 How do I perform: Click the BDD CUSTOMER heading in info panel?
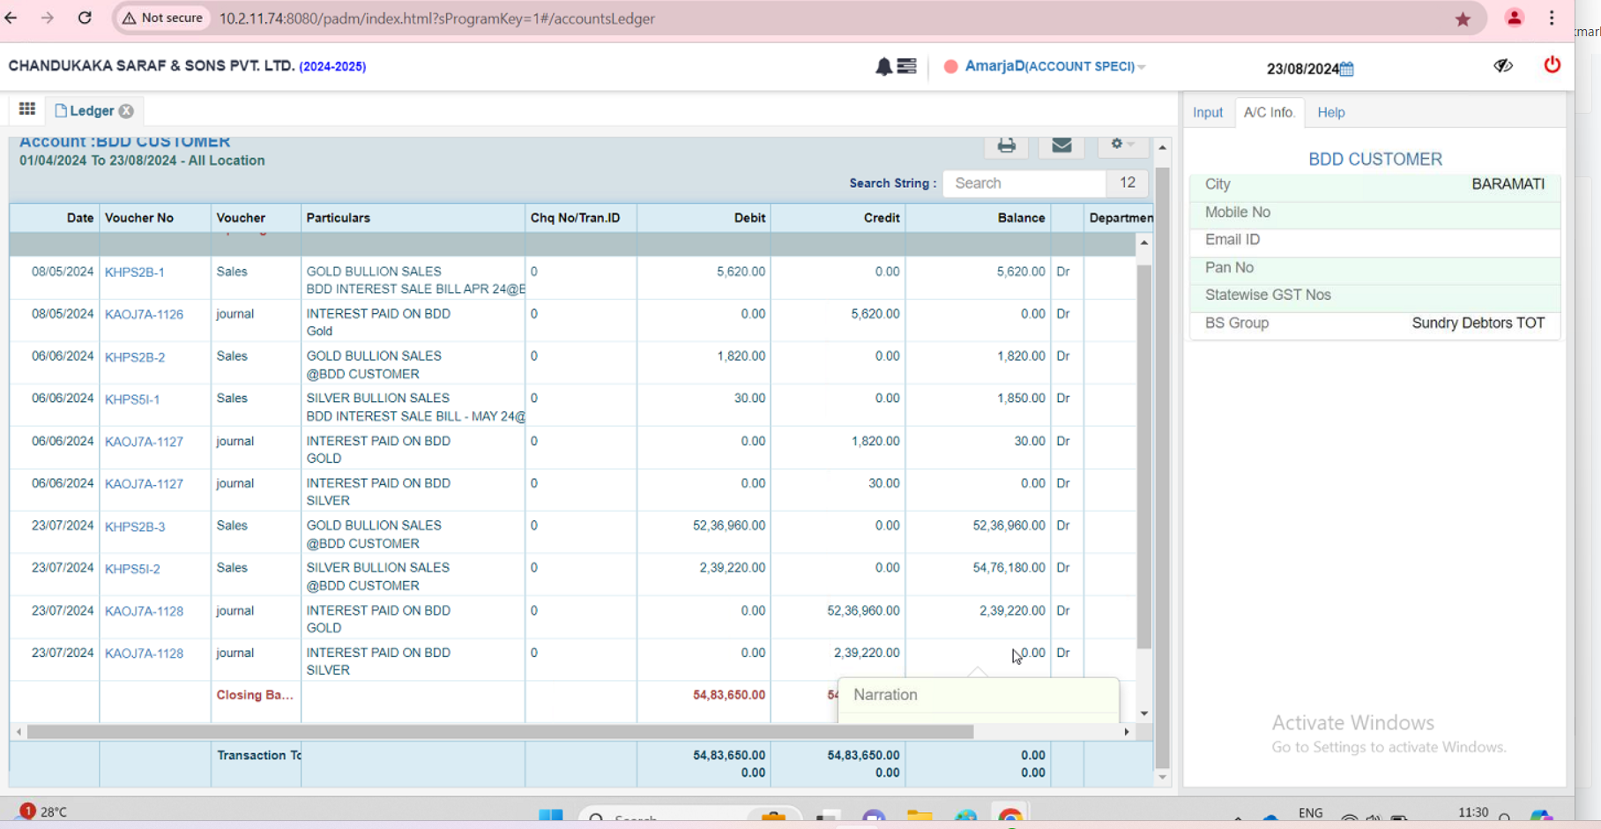(x=1374, y=160)
